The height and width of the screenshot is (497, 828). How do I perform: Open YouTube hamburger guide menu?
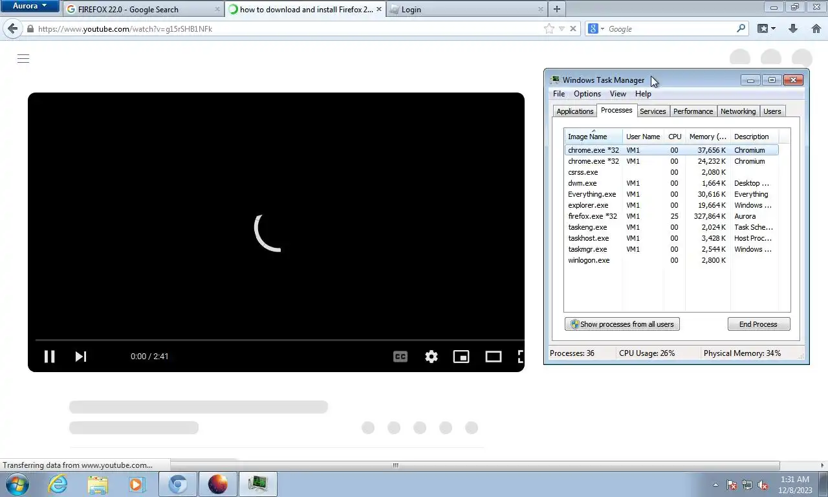pos(23,59)
